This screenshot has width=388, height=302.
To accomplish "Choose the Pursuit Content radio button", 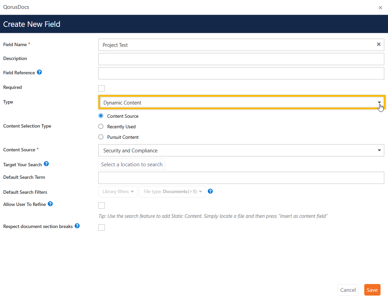I will [101, 137].
